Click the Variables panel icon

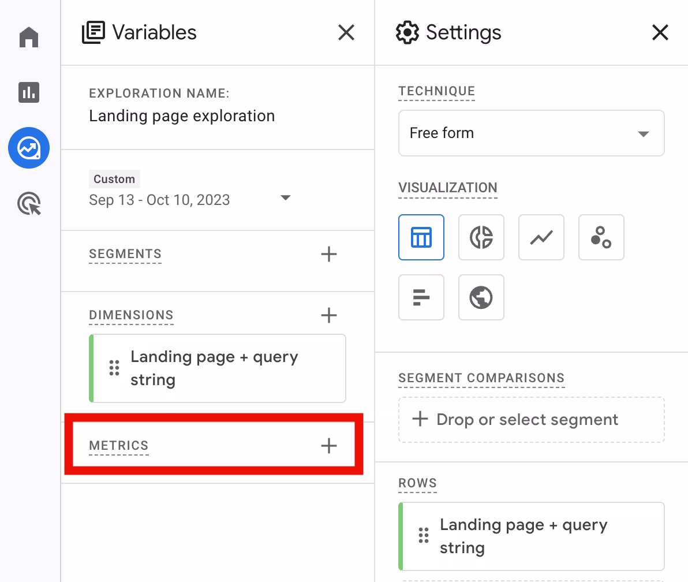94,32
